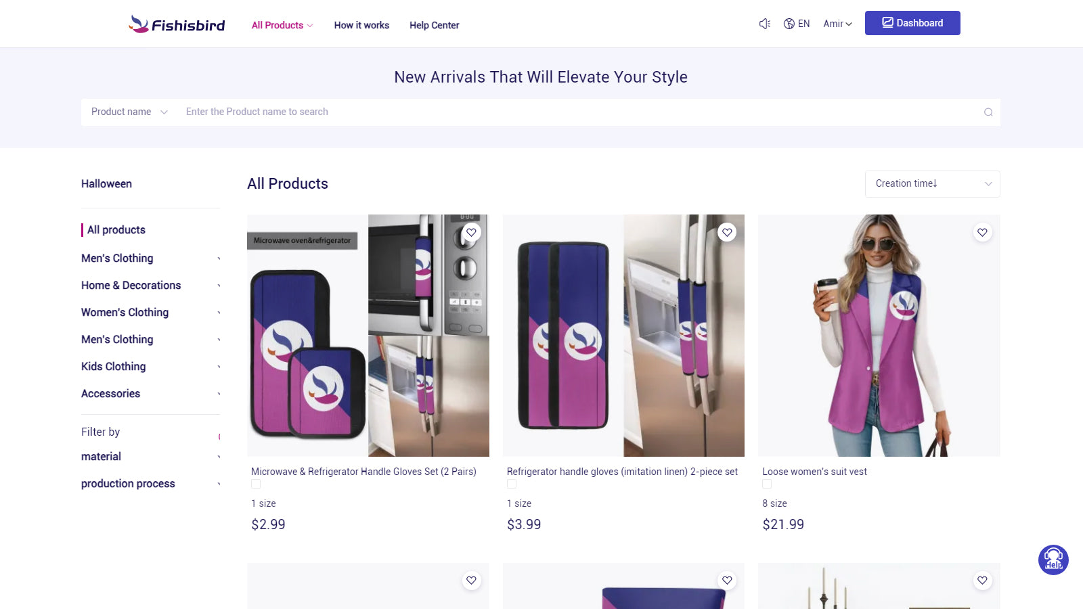The height and width of the screenshot is (609, 1083).
Task: Open the Amir account menu
Action: pos(837,24)
